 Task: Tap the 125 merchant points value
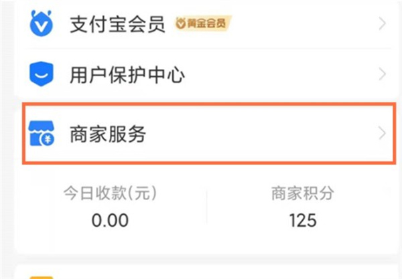(302, 220)
